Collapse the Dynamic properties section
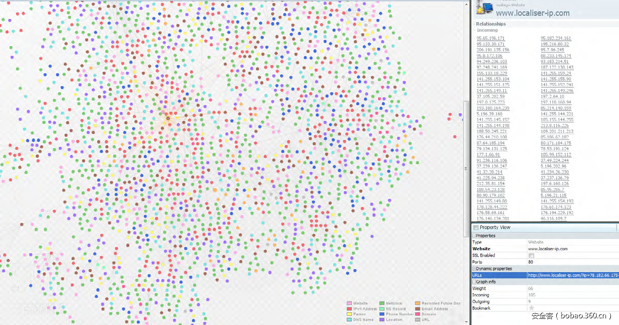Viewport: 619px width, 325px height. 474,269
